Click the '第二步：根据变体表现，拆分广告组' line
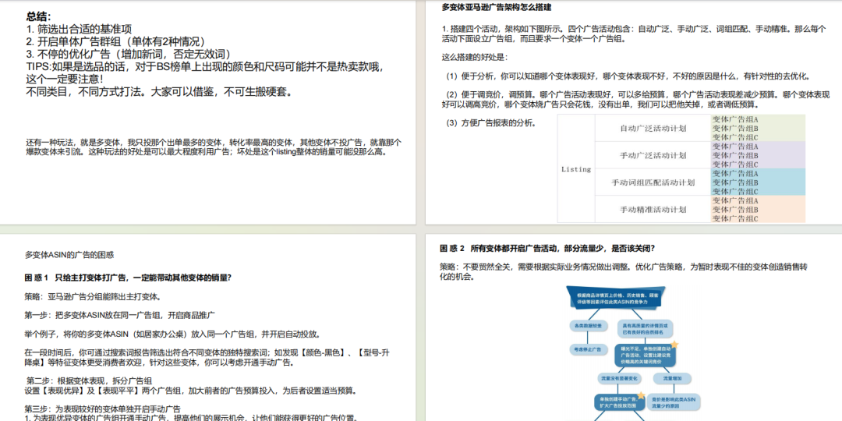This screenshot has height=421, width=842. [89, 381]
